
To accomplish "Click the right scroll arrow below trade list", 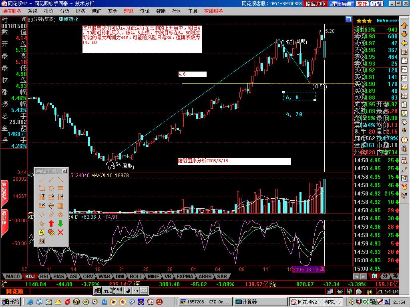I will 364,276.
